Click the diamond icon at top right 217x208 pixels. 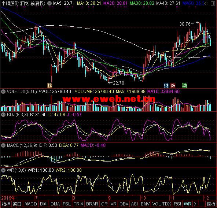coord(206,4)
